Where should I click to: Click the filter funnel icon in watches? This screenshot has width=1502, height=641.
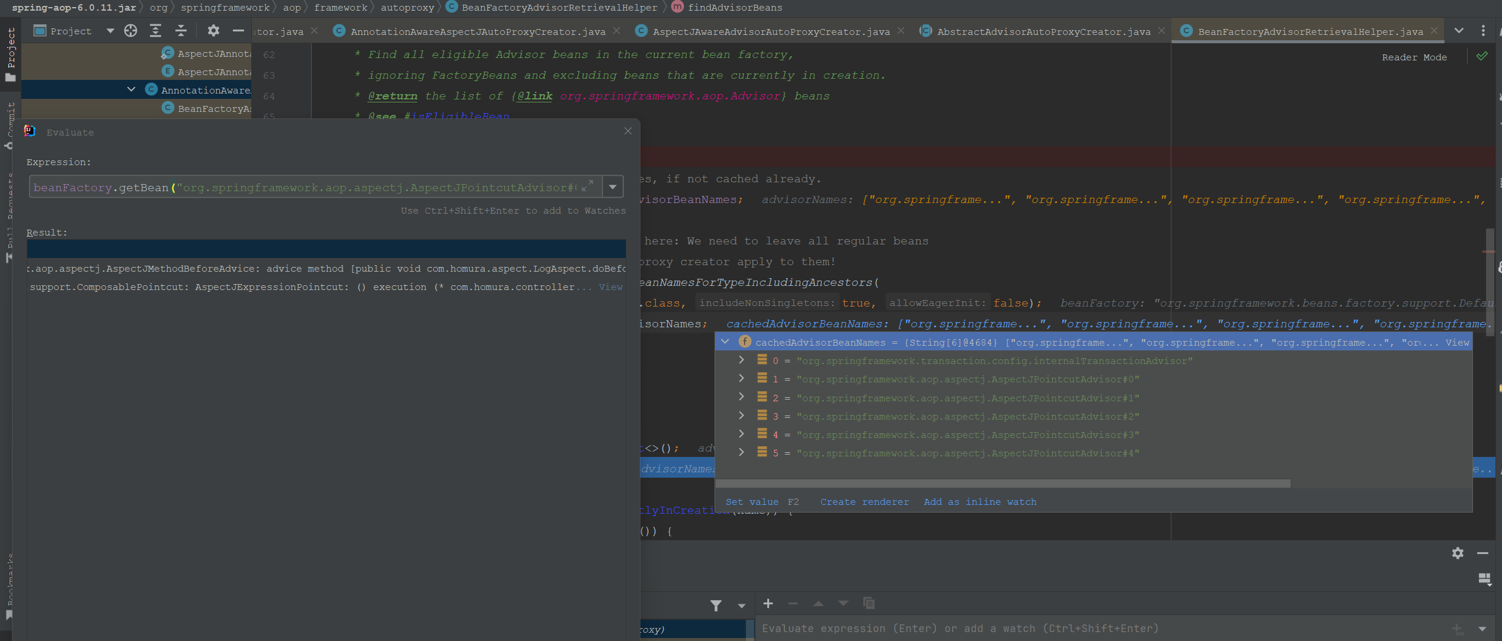[716, 605]
